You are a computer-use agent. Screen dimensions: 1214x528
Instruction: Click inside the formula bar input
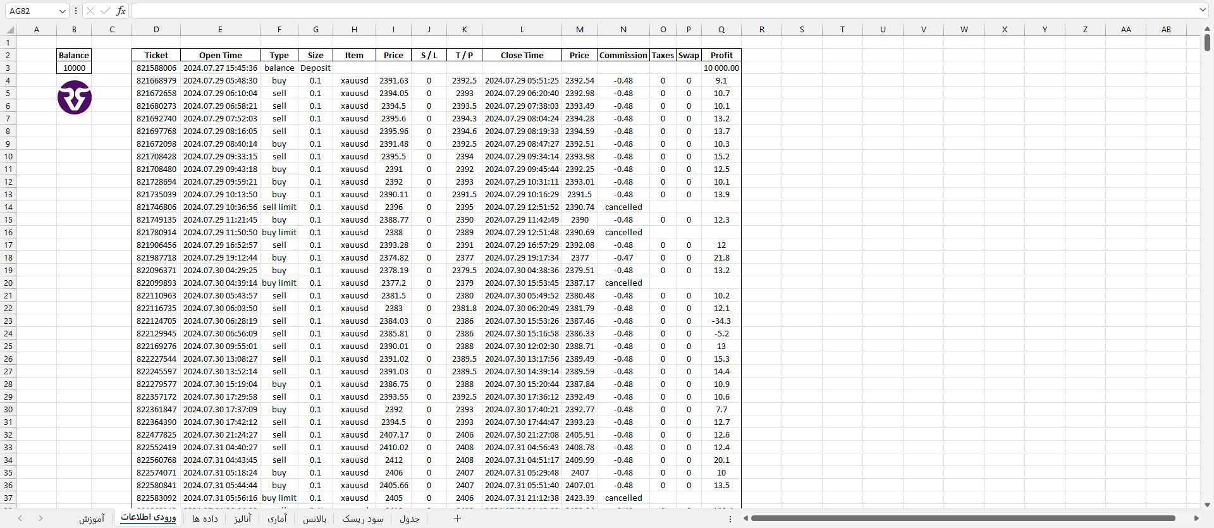pos(664,11)
